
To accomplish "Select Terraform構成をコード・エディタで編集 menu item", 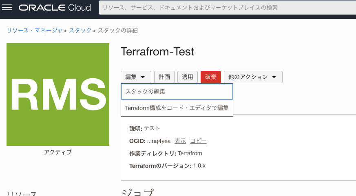I will pyautogui.click(x=177, y=108).
